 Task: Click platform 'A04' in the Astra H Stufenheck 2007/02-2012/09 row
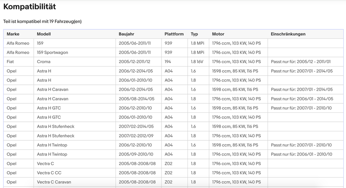[x=169, y=136]
